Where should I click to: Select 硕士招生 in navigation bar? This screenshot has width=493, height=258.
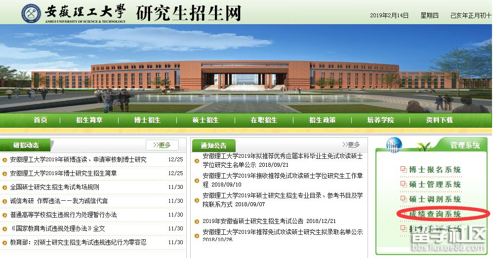click(x=205, y=120)
